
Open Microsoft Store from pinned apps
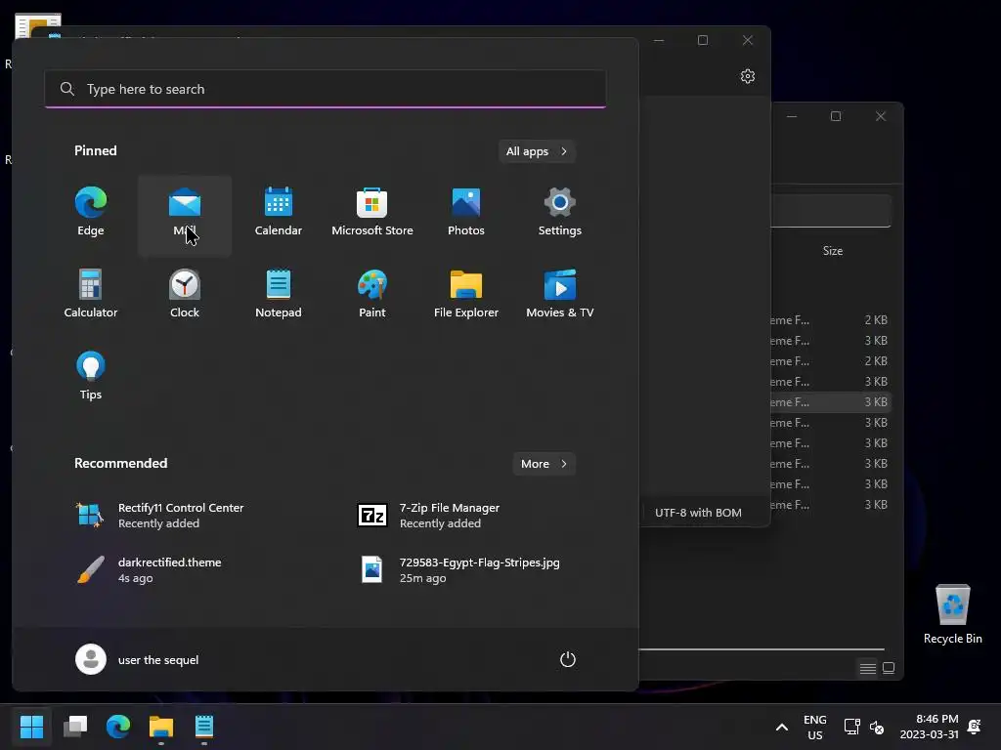pyautogui.click(x=372, y=213)
